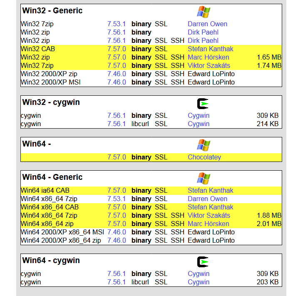Click the 1.88 MB size value

pyautogui.click(x=269, y=215)
